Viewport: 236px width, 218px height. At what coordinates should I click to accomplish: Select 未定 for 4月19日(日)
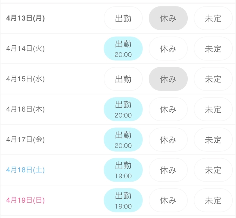click(x=213, y=200)
